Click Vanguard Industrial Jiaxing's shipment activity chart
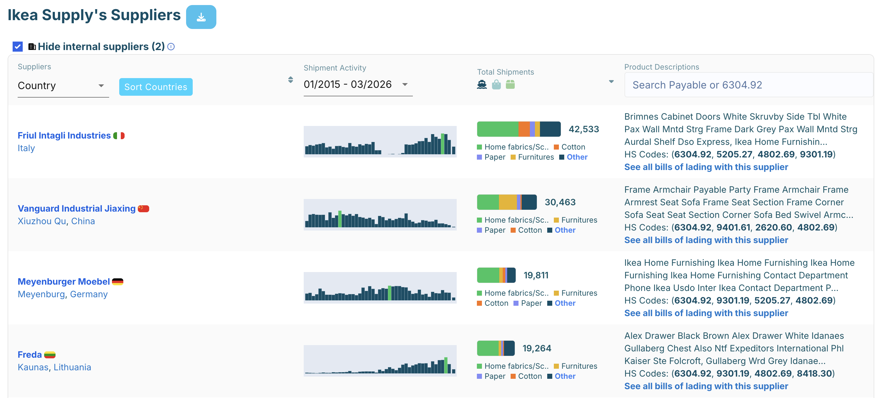Viewport: 885px width, 398px height. coord(380,214)
